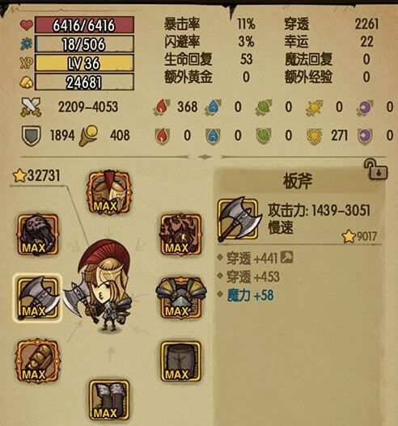This screenshot has height=426, width=398.
Task: Toggle the item lock padlock
Action: pyautogui.click(x=376, y=169)
